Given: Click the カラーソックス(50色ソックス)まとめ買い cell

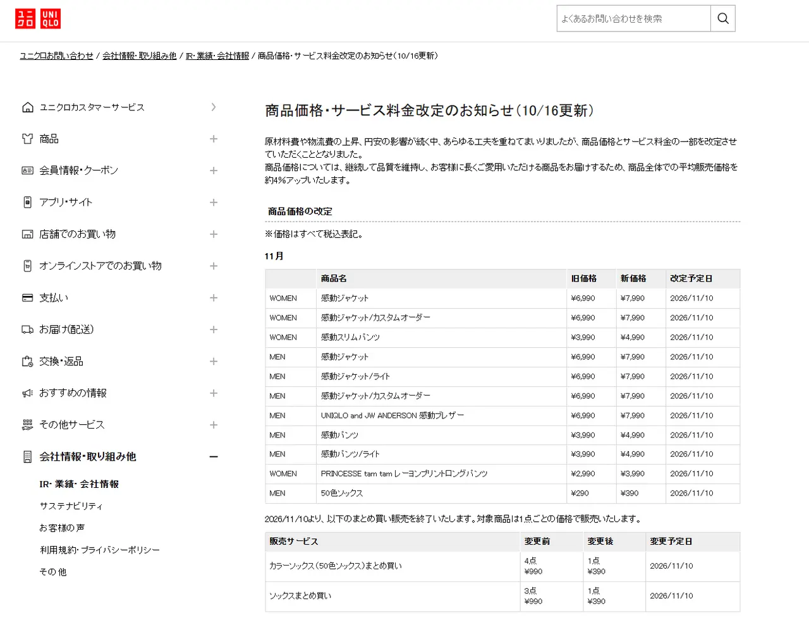Looking at the screenshot, I should coord(392,566).
